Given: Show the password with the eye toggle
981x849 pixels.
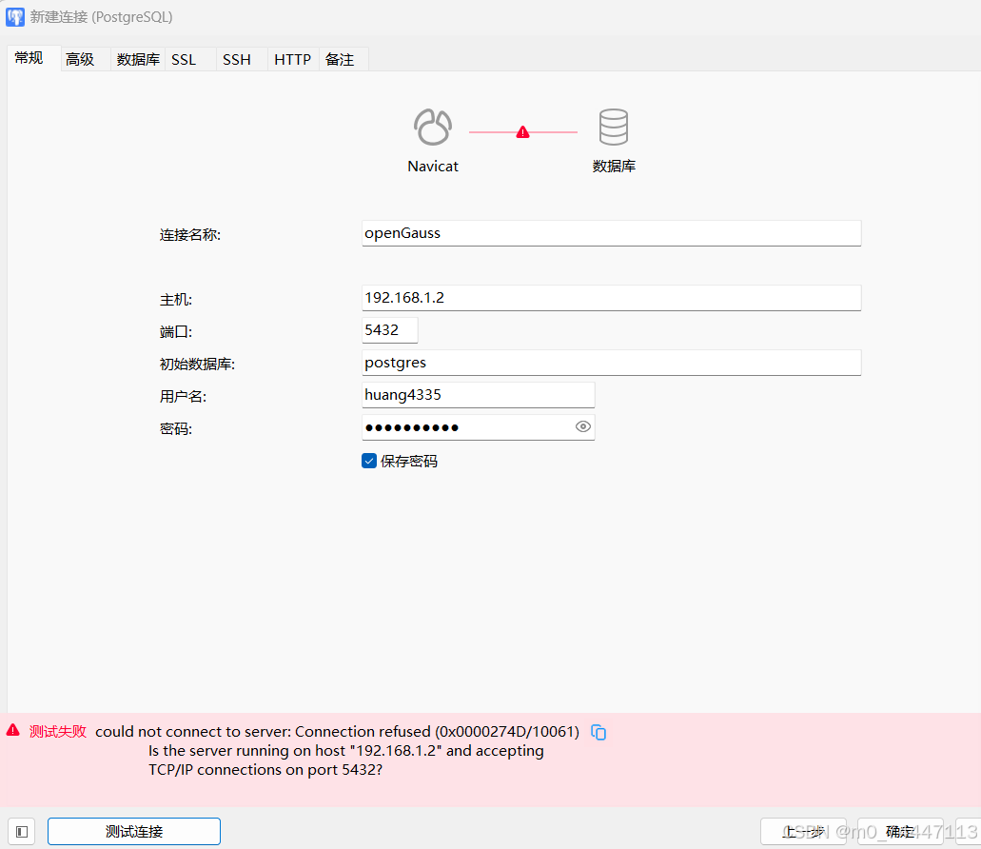Looking at the screenshot, I should click(x=582, y=426).
